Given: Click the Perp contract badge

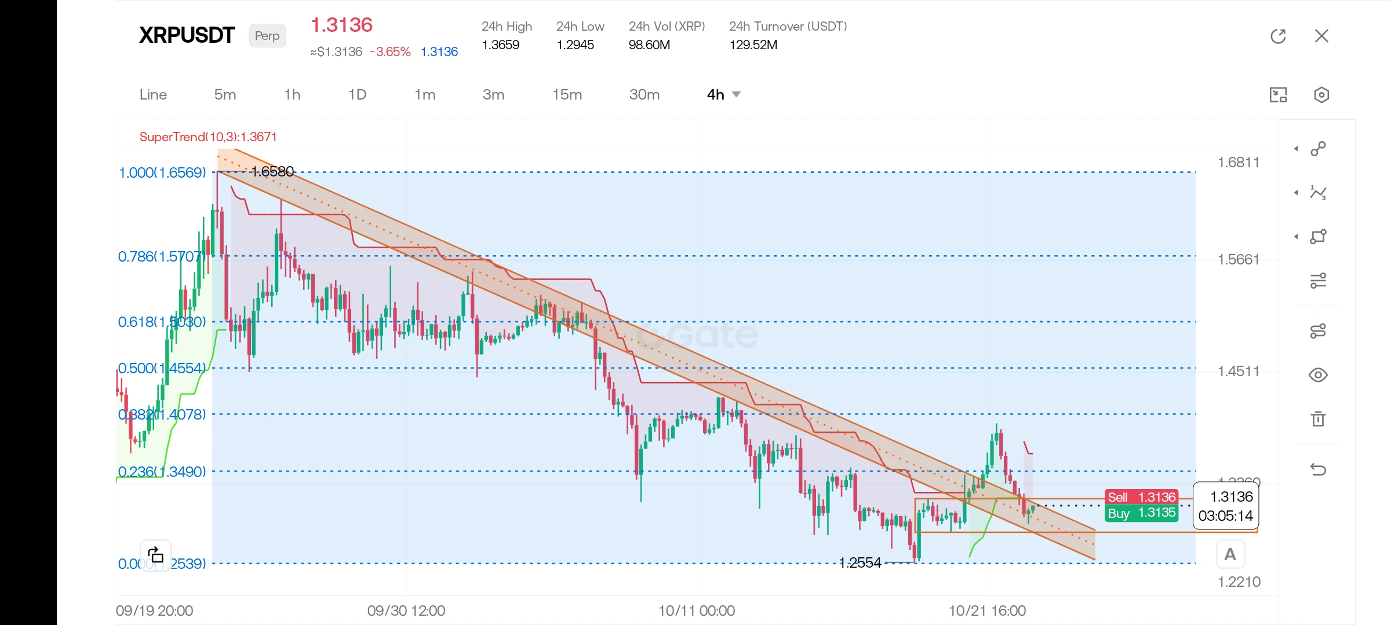Looking at the screenshot, I should (x=267, y=36).
